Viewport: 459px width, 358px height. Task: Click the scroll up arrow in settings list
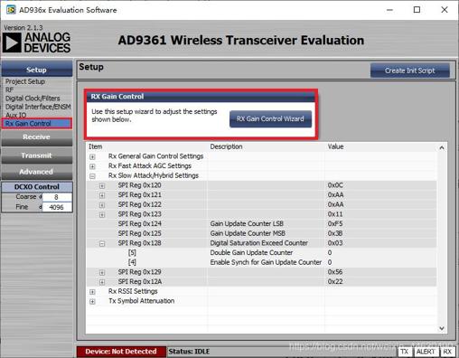coord(442,147)
